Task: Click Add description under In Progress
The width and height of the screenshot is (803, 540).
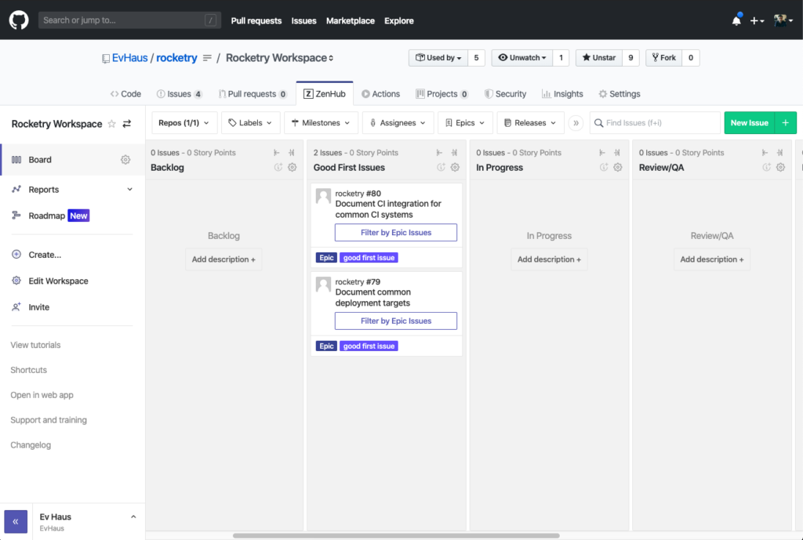Action: point(549,259)
